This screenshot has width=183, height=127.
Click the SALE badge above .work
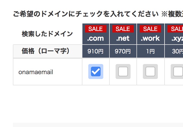pos(150,29)
